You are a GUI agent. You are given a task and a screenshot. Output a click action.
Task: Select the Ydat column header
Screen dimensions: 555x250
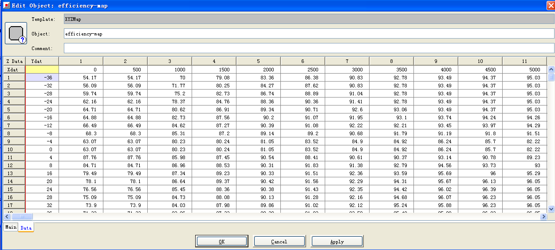pyautogui.click(x=42, y=61)
